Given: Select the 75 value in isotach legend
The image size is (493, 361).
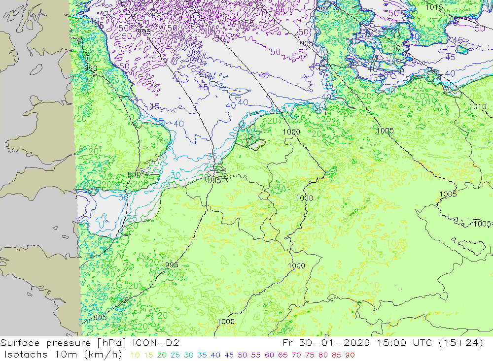Looking at the screenshot, I should pyautogui.click(x=310, y=355).
